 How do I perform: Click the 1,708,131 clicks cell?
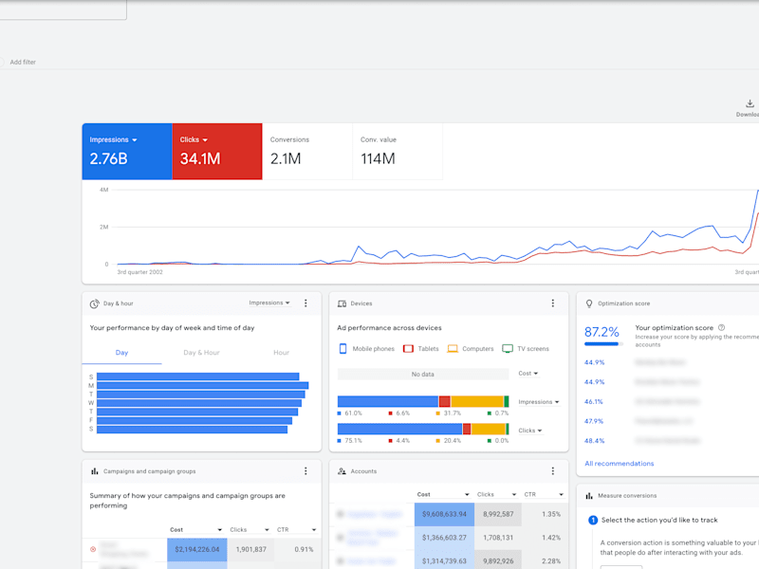point(498,538)
